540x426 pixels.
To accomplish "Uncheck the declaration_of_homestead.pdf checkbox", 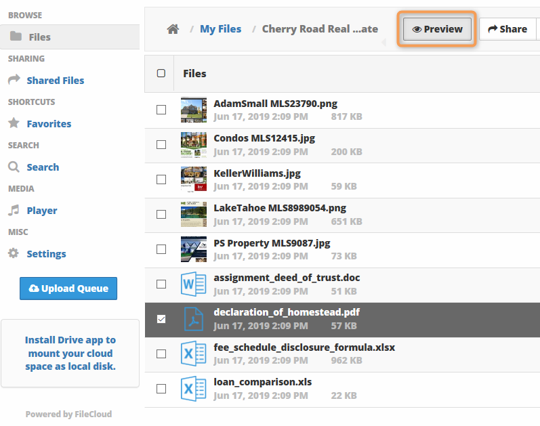I will (161, 319).
